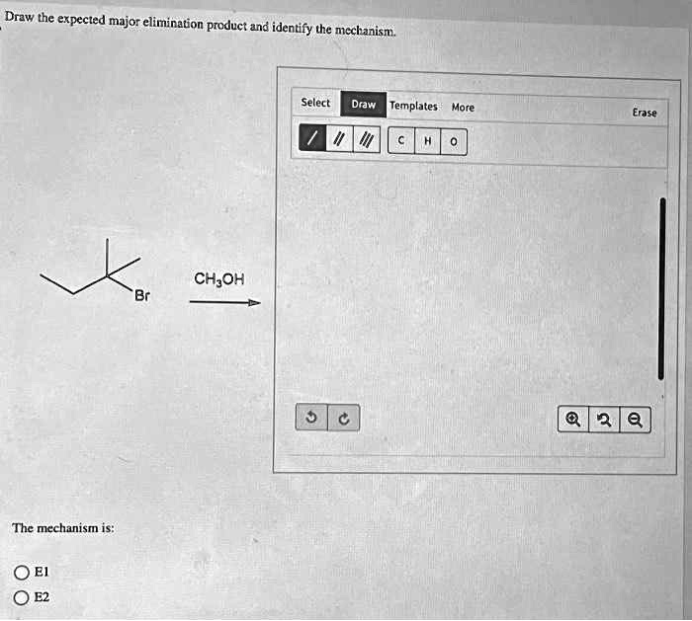
Task: Click the 'The mechanism is:' text
Action: click(63, 528)
